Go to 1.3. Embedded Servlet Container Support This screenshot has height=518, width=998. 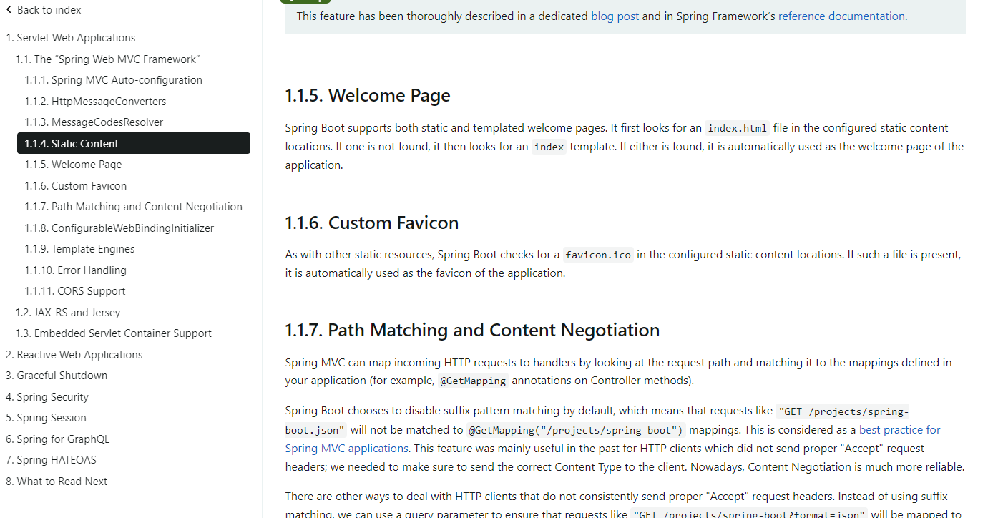[x=114, y=333]
